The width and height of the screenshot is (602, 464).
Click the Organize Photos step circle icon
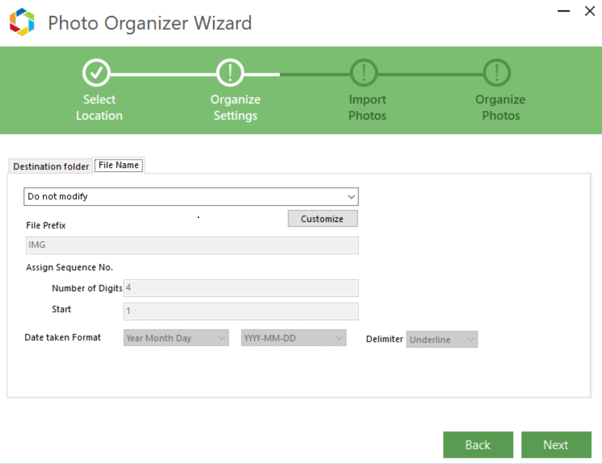click(497, 73)
